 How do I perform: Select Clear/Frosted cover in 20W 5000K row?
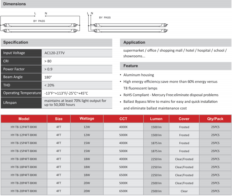(x=184, y=183)
